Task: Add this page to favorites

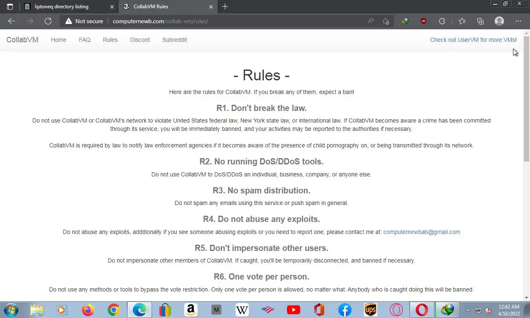Action: 385,21
